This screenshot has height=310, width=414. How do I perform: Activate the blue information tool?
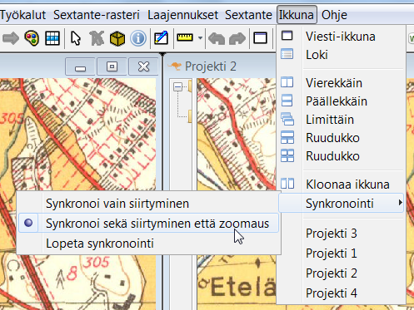click(x=138, y=38)
